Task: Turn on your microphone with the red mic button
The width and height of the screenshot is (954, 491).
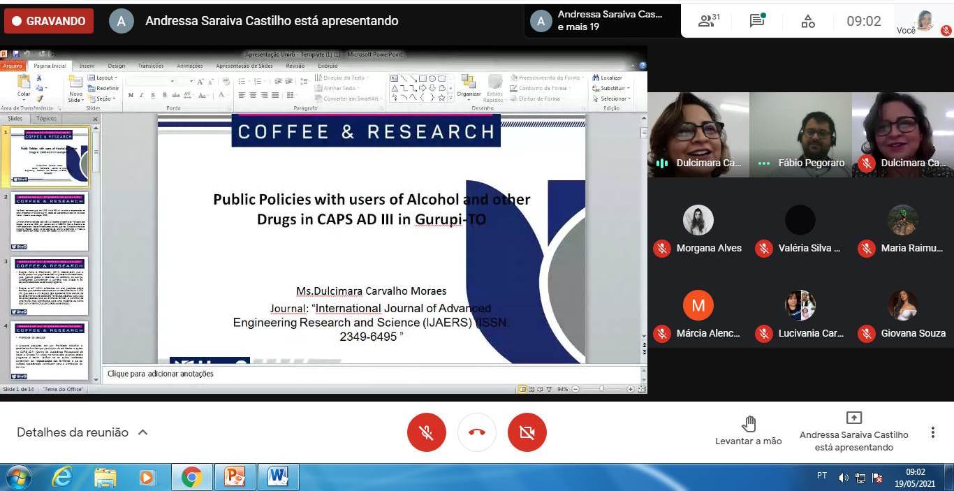Action: click(426, 432)
